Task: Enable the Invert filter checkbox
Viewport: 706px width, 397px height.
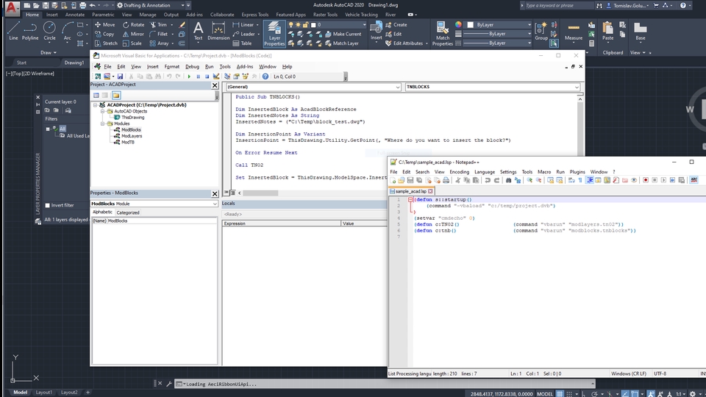Action: [x=48, y=205]
